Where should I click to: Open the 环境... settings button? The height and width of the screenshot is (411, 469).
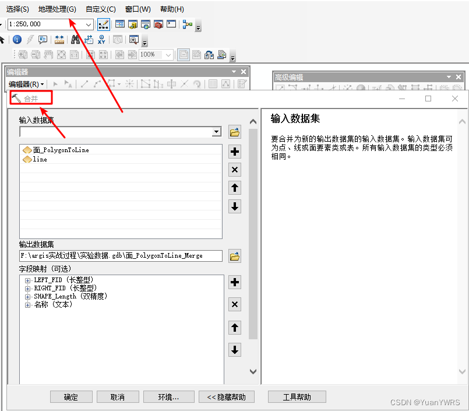click(x=169, y=397)
